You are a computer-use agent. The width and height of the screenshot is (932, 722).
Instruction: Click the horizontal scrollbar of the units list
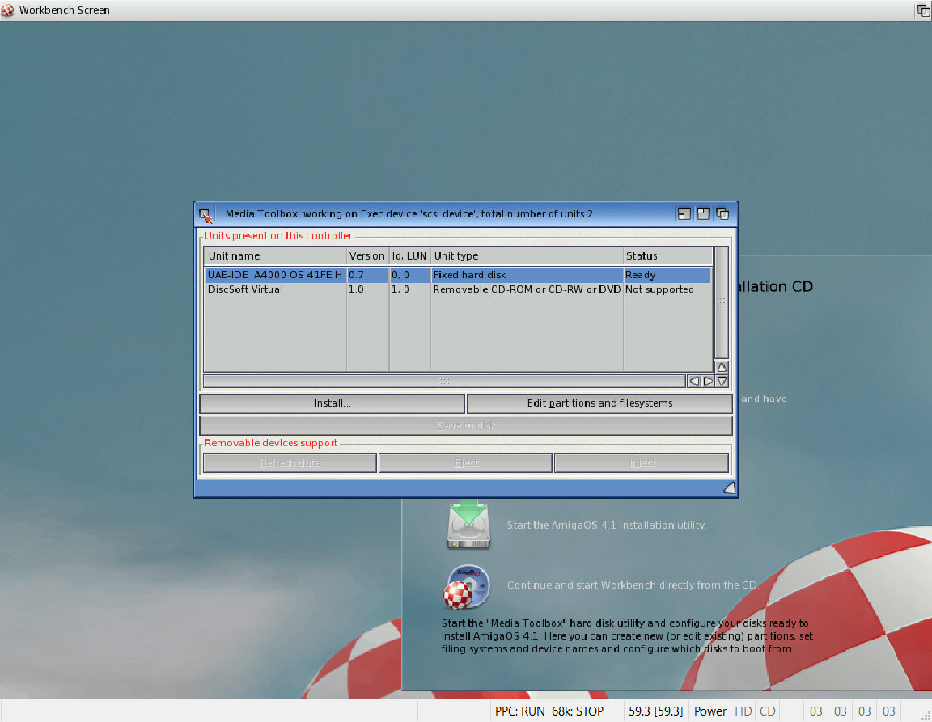click(444, 381)
